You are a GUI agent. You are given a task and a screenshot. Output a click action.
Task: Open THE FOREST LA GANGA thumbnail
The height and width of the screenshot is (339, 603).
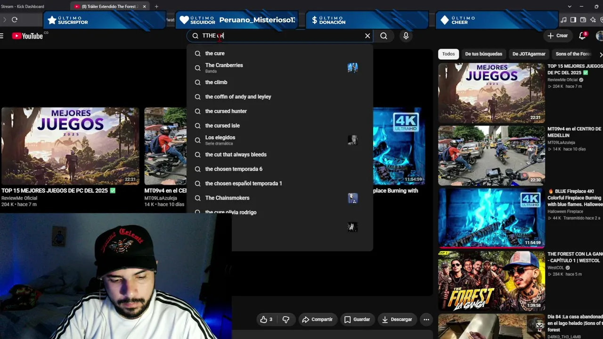pyautogui.click(x=491, y=281)
